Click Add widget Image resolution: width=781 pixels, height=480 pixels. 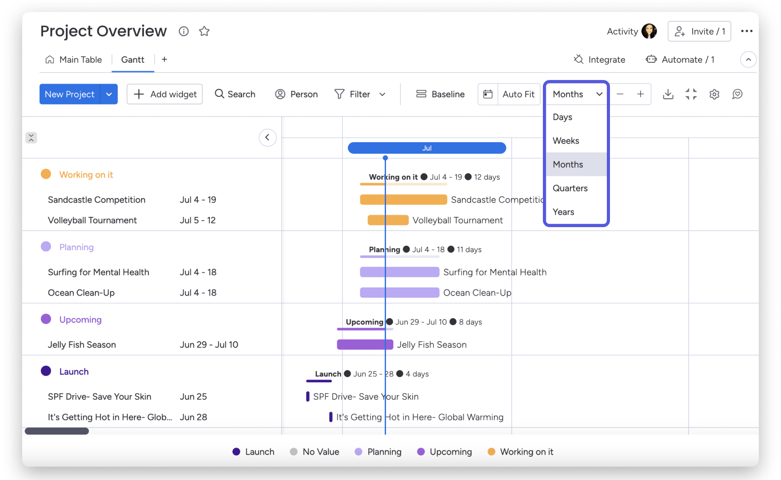tap(164, 94)
